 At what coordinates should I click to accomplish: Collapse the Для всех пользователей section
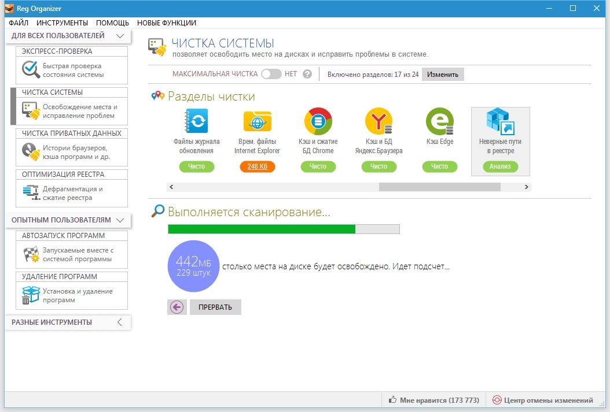[x=120, y=36]
